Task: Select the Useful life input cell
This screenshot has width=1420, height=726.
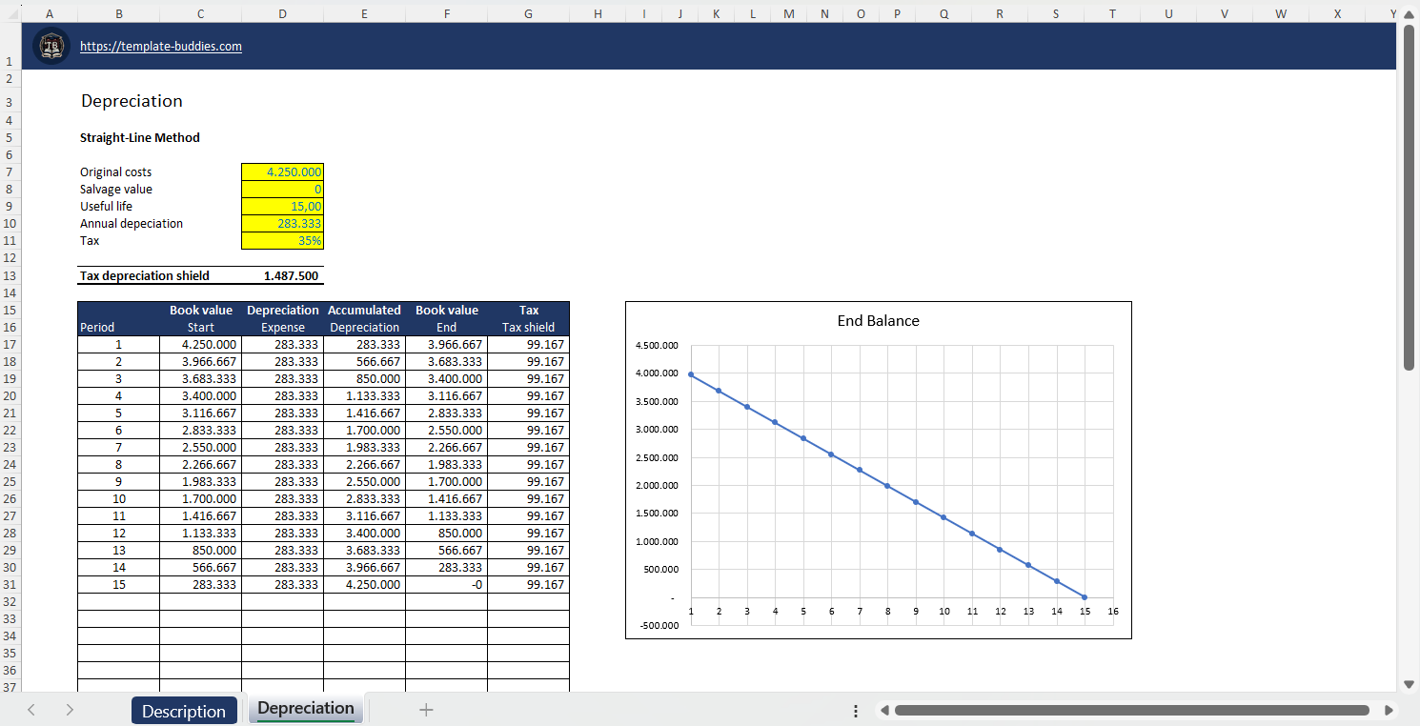Action: click(x=282, y=206)
